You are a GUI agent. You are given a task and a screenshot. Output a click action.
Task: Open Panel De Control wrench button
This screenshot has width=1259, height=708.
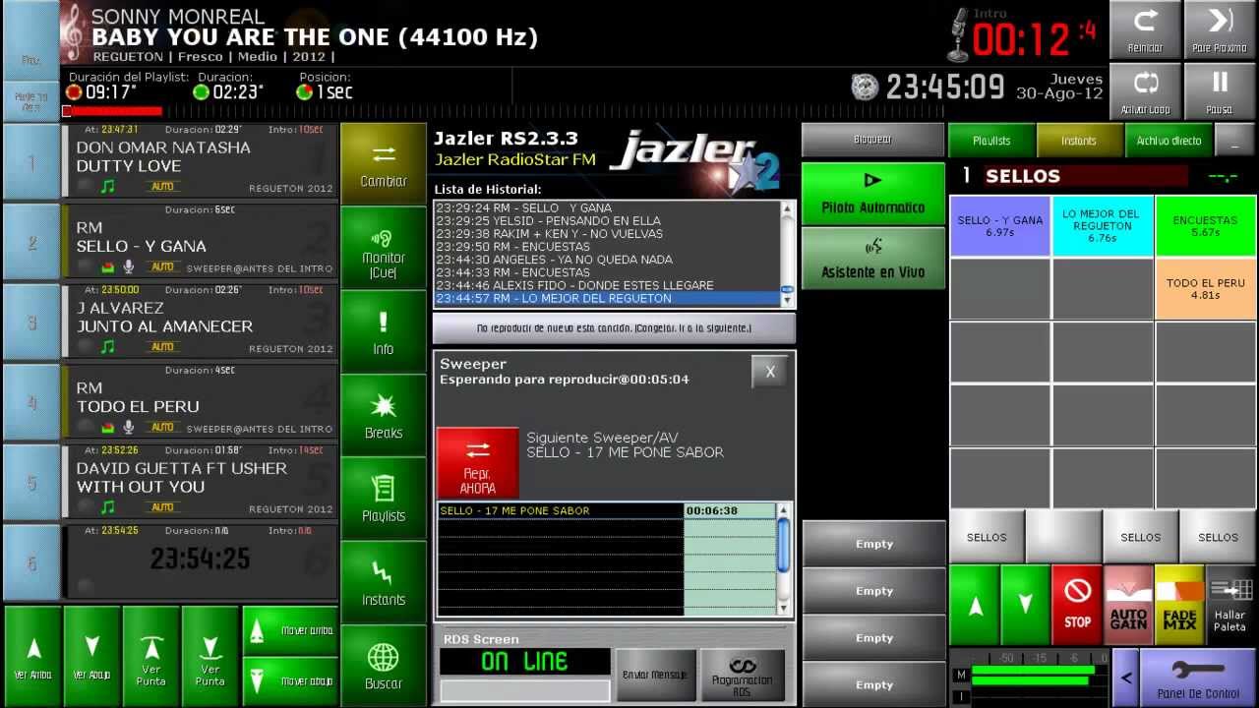[x=1198, y=678]
